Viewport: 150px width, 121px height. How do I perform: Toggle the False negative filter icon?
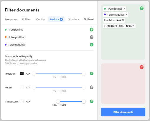(92, 45)
